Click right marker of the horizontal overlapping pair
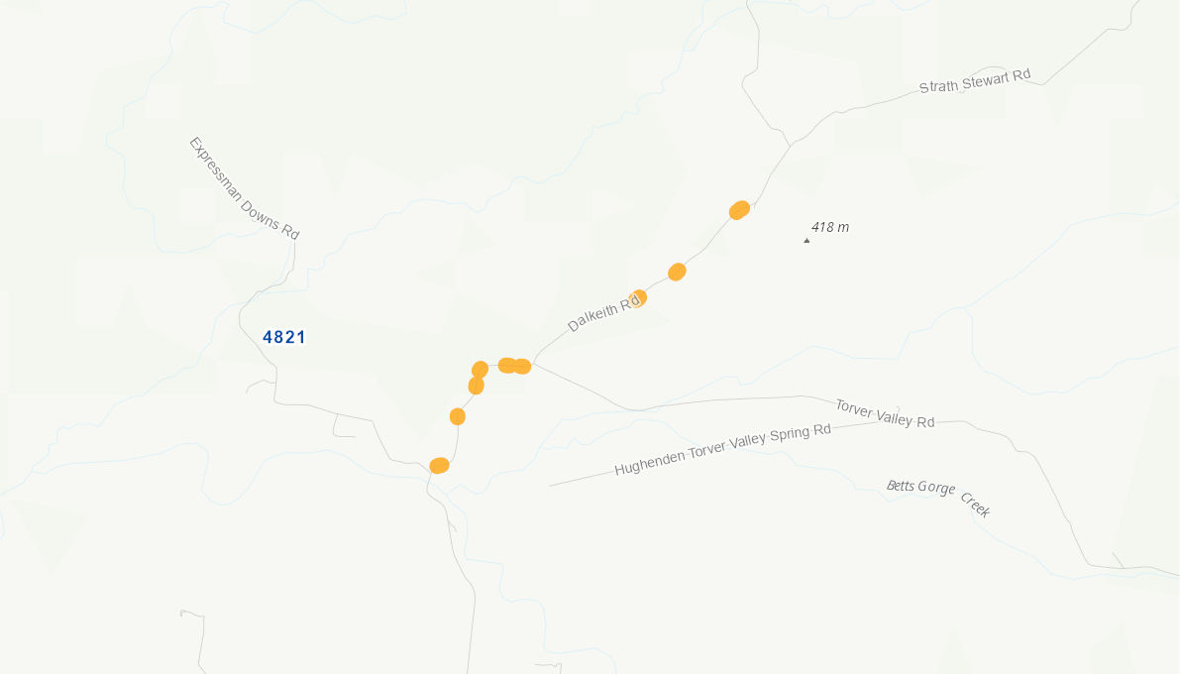The width and height of the screenshot is (1180, 674). click(x=522, y=367)
